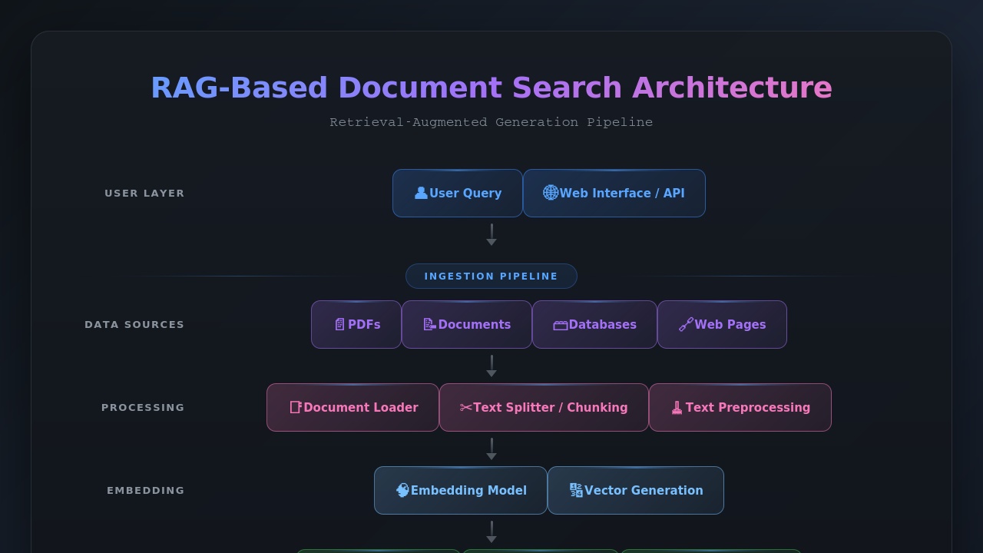The width and height of the screenshot is (983, 553).
Task: Select the Document Loader page icon
Action: (x=296, y=407)
